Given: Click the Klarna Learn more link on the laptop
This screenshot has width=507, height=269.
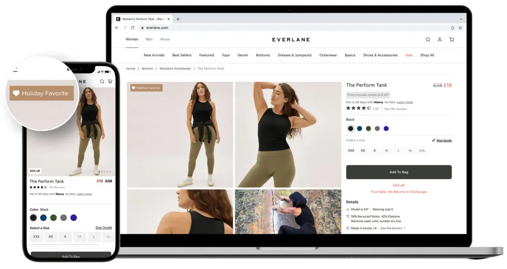Looking at the screenshot, I should tap(405, 102).
